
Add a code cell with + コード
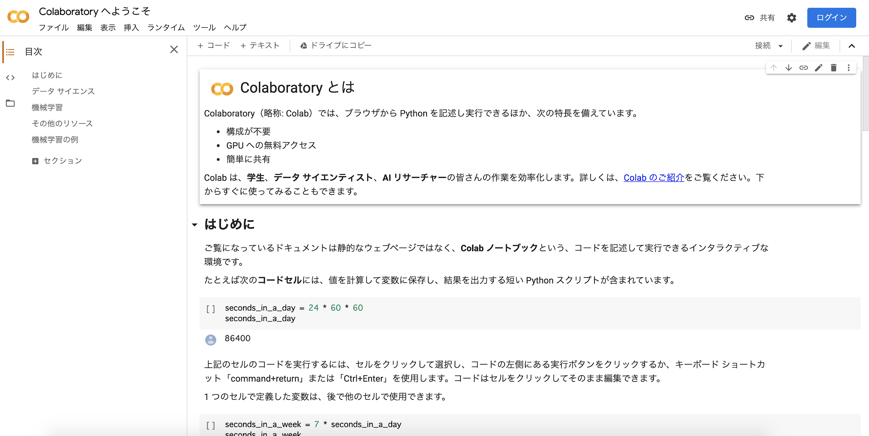click(x=213, y=45)
